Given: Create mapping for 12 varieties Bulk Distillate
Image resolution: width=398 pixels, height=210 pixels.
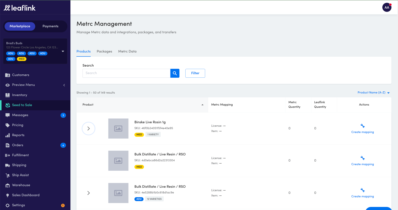Looking at the screenshot, I should tap(363, 196).
